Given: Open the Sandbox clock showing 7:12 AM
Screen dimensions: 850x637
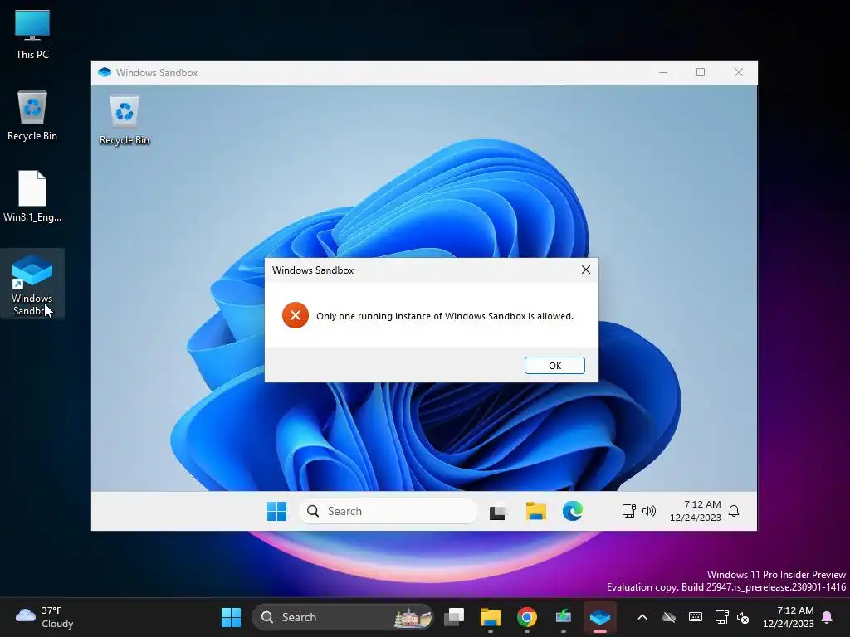Looking at the screenshot, I should coord(696,511).
